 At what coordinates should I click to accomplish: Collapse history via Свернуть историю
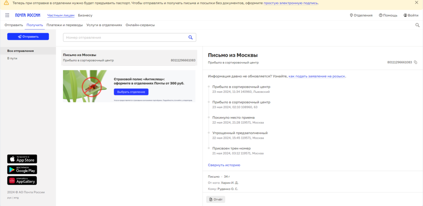coord(224,165)
